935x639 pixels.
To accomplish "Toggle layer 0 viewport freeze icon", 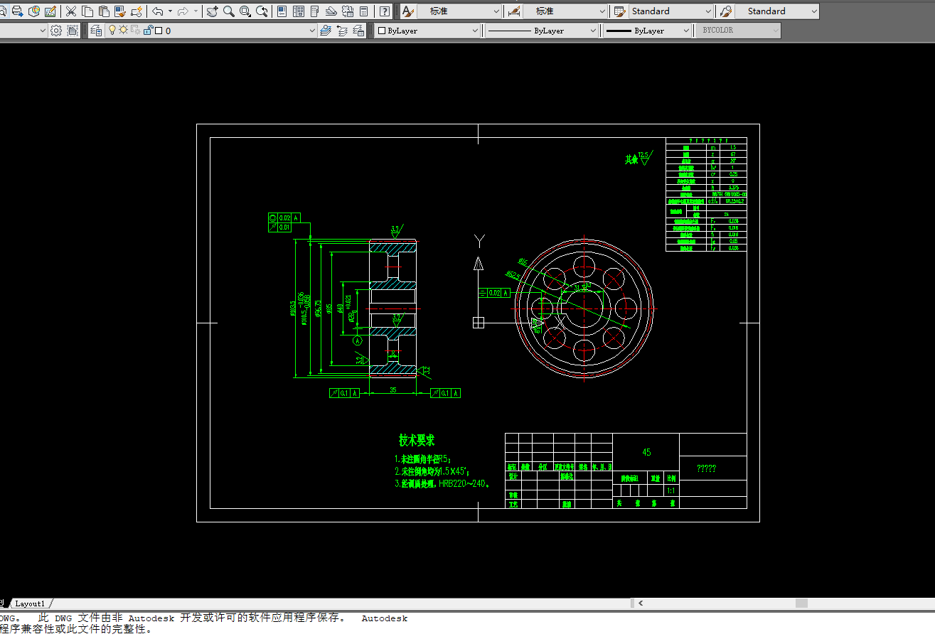I will [x=134, y=31].
